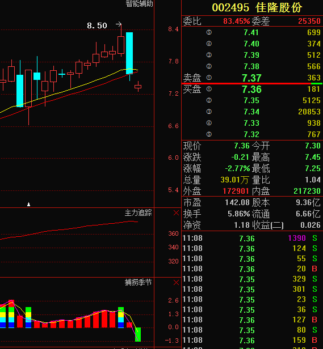Click the stock title 002495 佳隆股份
The height and width of the screenshot is (349, 323).
[x=257, y=7]
